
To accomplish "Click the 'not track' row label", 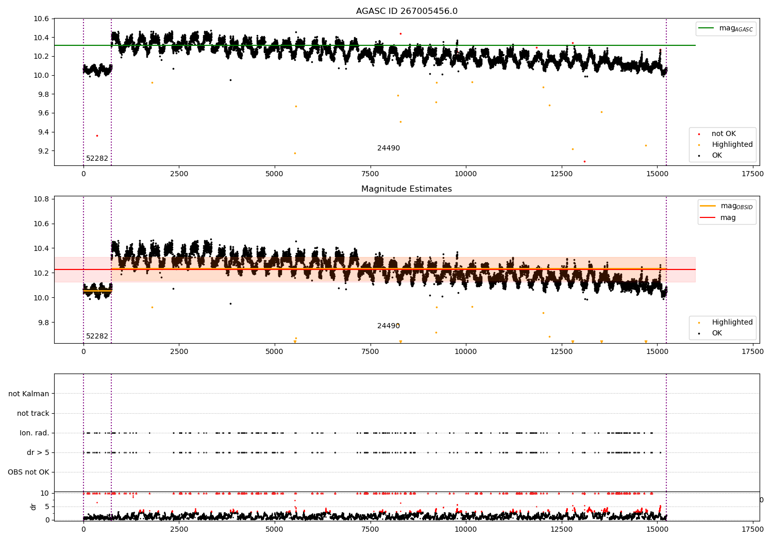I will 33,413.
